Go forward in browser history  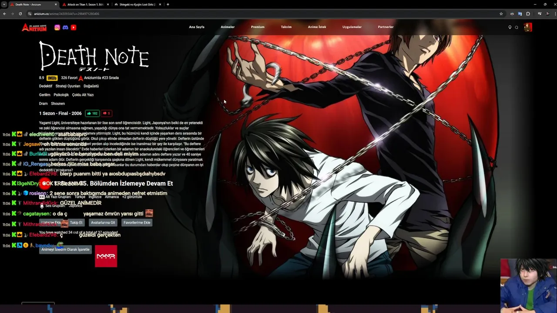[12, 14]
